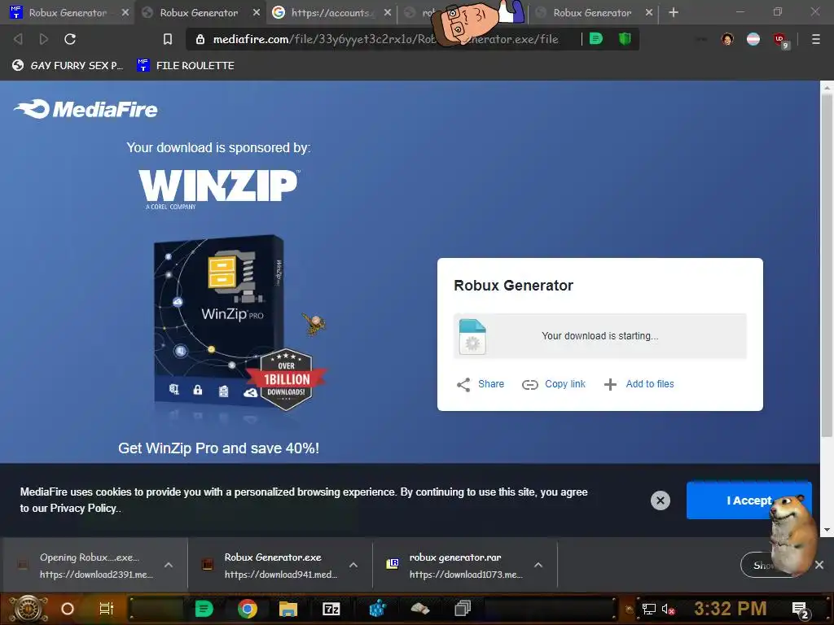This screenshot has height=625, width=834.
Task: Switch to the second Robux Generator tab
Action: [199, 13]
